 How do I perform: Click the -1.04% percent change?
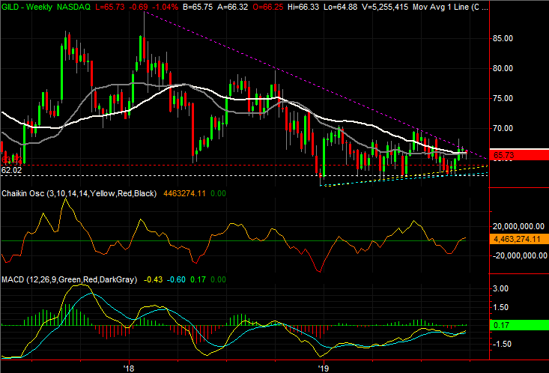(165, 7)
